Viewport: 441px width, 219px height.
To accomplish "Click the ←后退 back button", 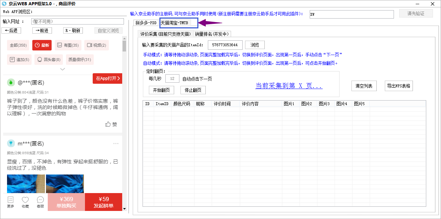I will pos(11,30).
